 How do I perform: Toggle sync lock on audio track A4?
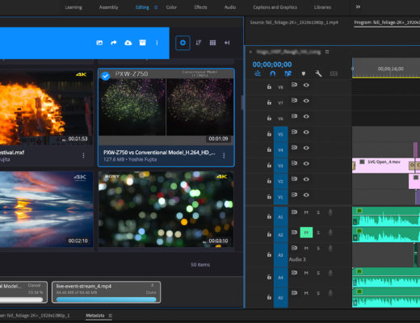pyautogui.click(x=294, y=273)
